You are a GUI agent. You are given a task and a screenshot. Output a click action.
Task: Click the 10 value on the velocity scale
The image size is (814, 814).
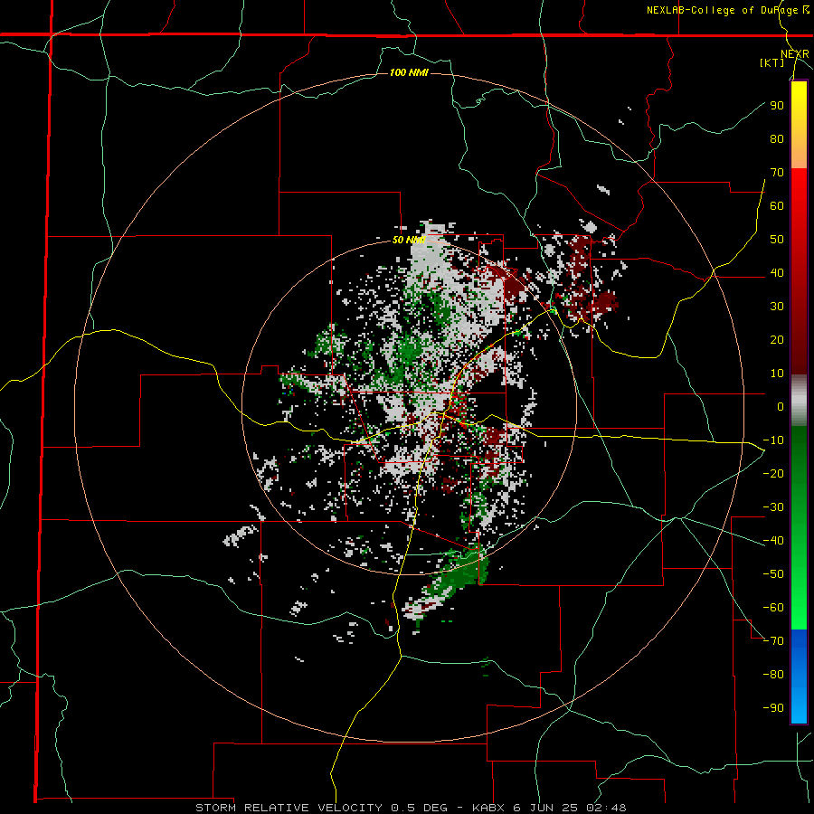point(777,374)
